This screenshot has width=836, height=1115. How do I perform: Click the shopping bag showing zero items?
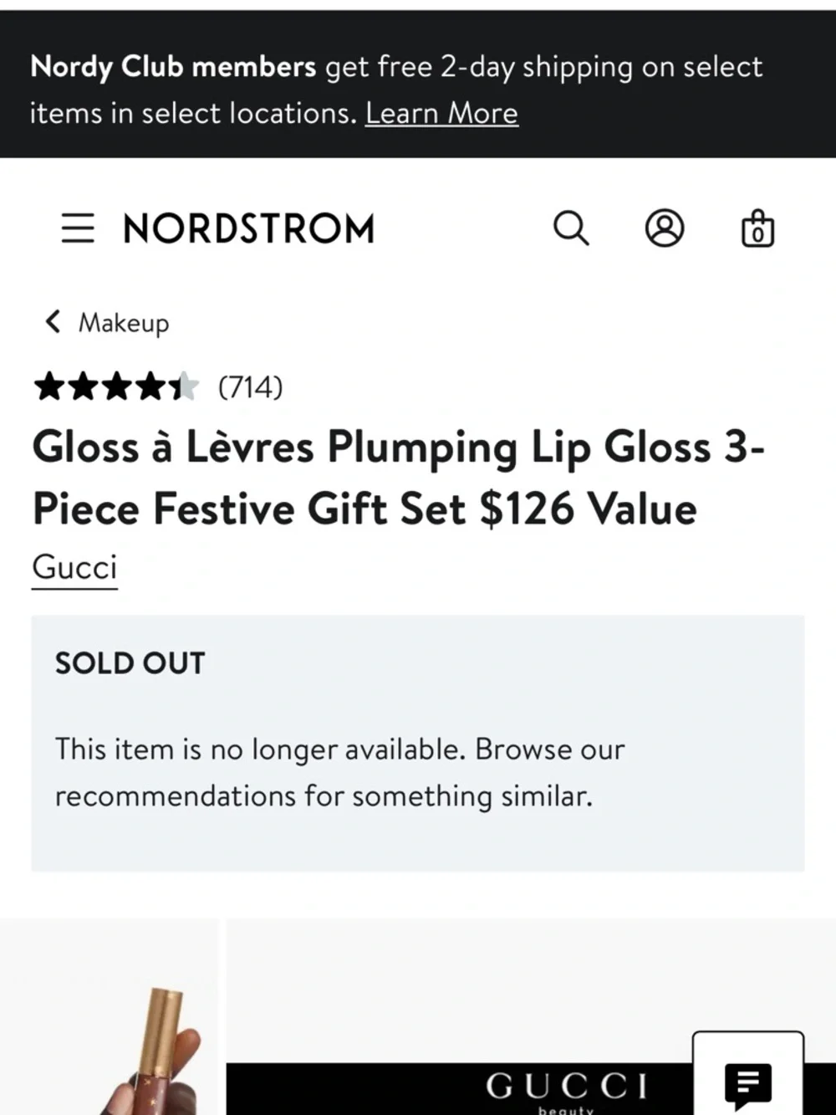[x=757, y=228]
